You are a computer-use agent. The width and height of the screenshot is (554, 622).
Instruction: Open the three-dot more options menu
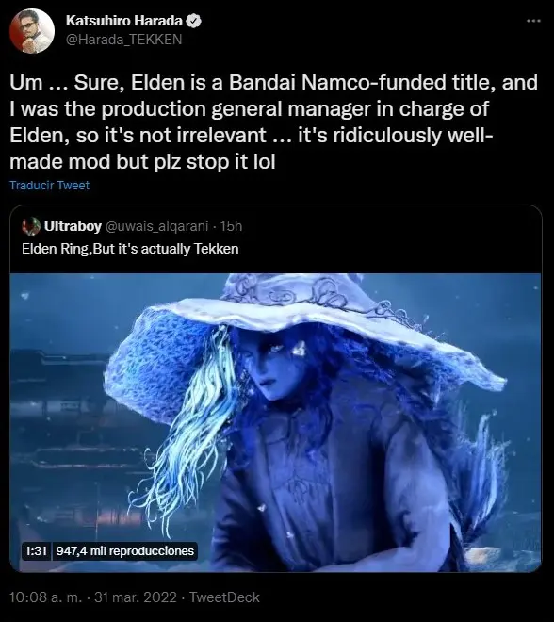[533, 21]
